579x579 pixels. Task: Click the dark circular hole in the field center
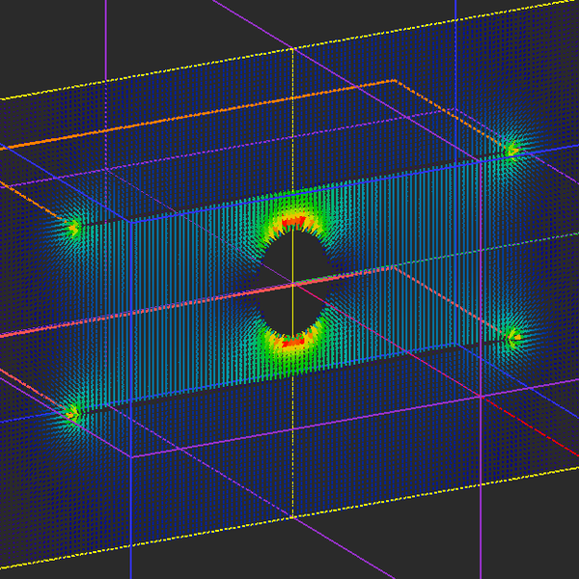coord(293,284)
